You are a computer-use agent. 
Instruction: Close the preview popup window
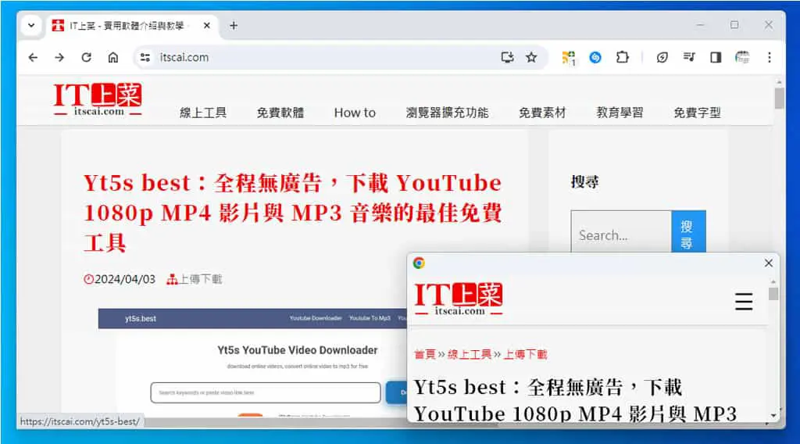click(769, 263)
